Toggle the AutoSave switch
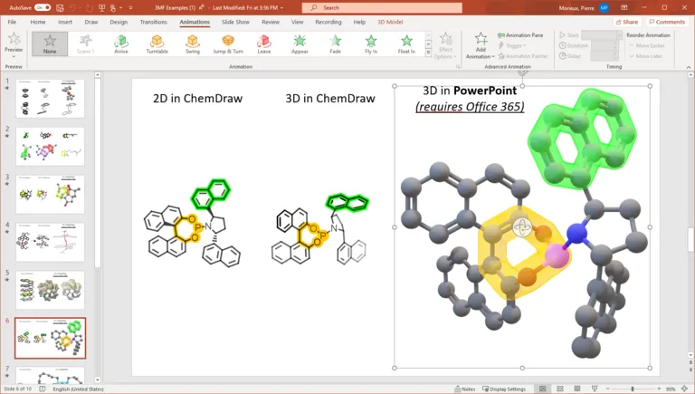Viewport: 695px width, 394px height. (43, 7)
